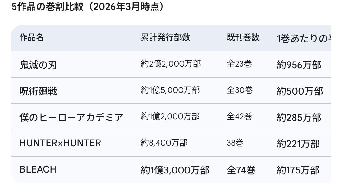The width and height of the screenshot is (342, 196).
Task: Click the 全23巻 cell
Action: click(x=239, y=64)
